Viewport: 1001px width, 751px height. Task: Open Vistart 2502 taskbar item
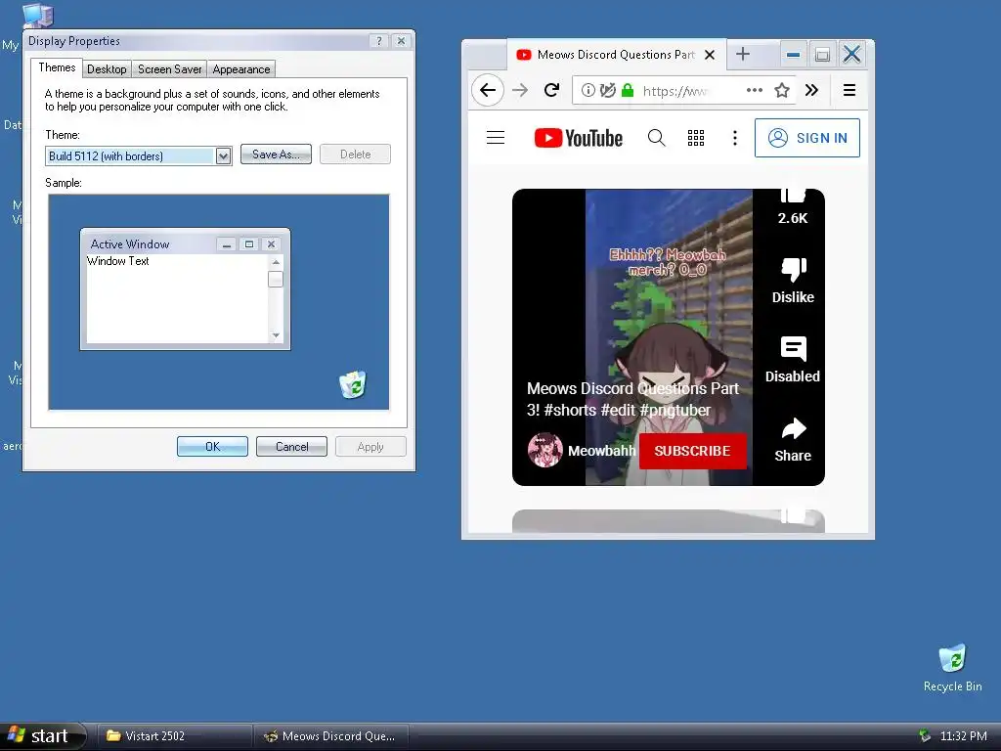[x=174, y=736]
